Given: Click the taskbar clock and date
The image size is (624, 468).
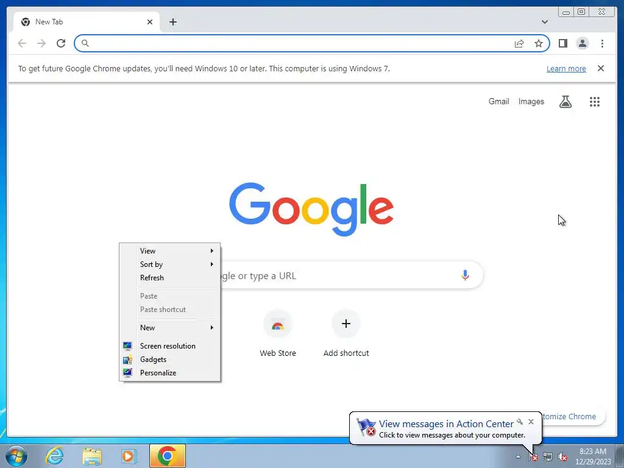Looking at the screenshot, I should point(593,456).
